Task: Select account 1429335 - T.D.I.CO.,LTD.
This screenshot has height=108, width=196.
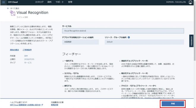Action: pyautogui.click(x=176, y=2)
